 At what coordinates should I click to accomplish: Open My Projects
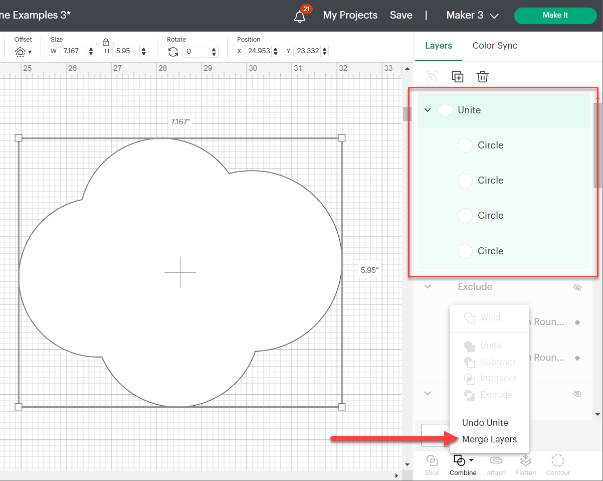(x=350, y=16)
